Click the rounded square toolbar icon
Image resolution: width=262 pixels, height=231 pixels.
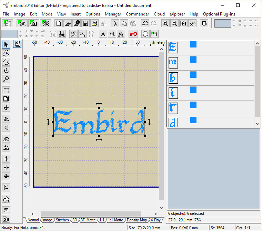[x=204, y=23]
